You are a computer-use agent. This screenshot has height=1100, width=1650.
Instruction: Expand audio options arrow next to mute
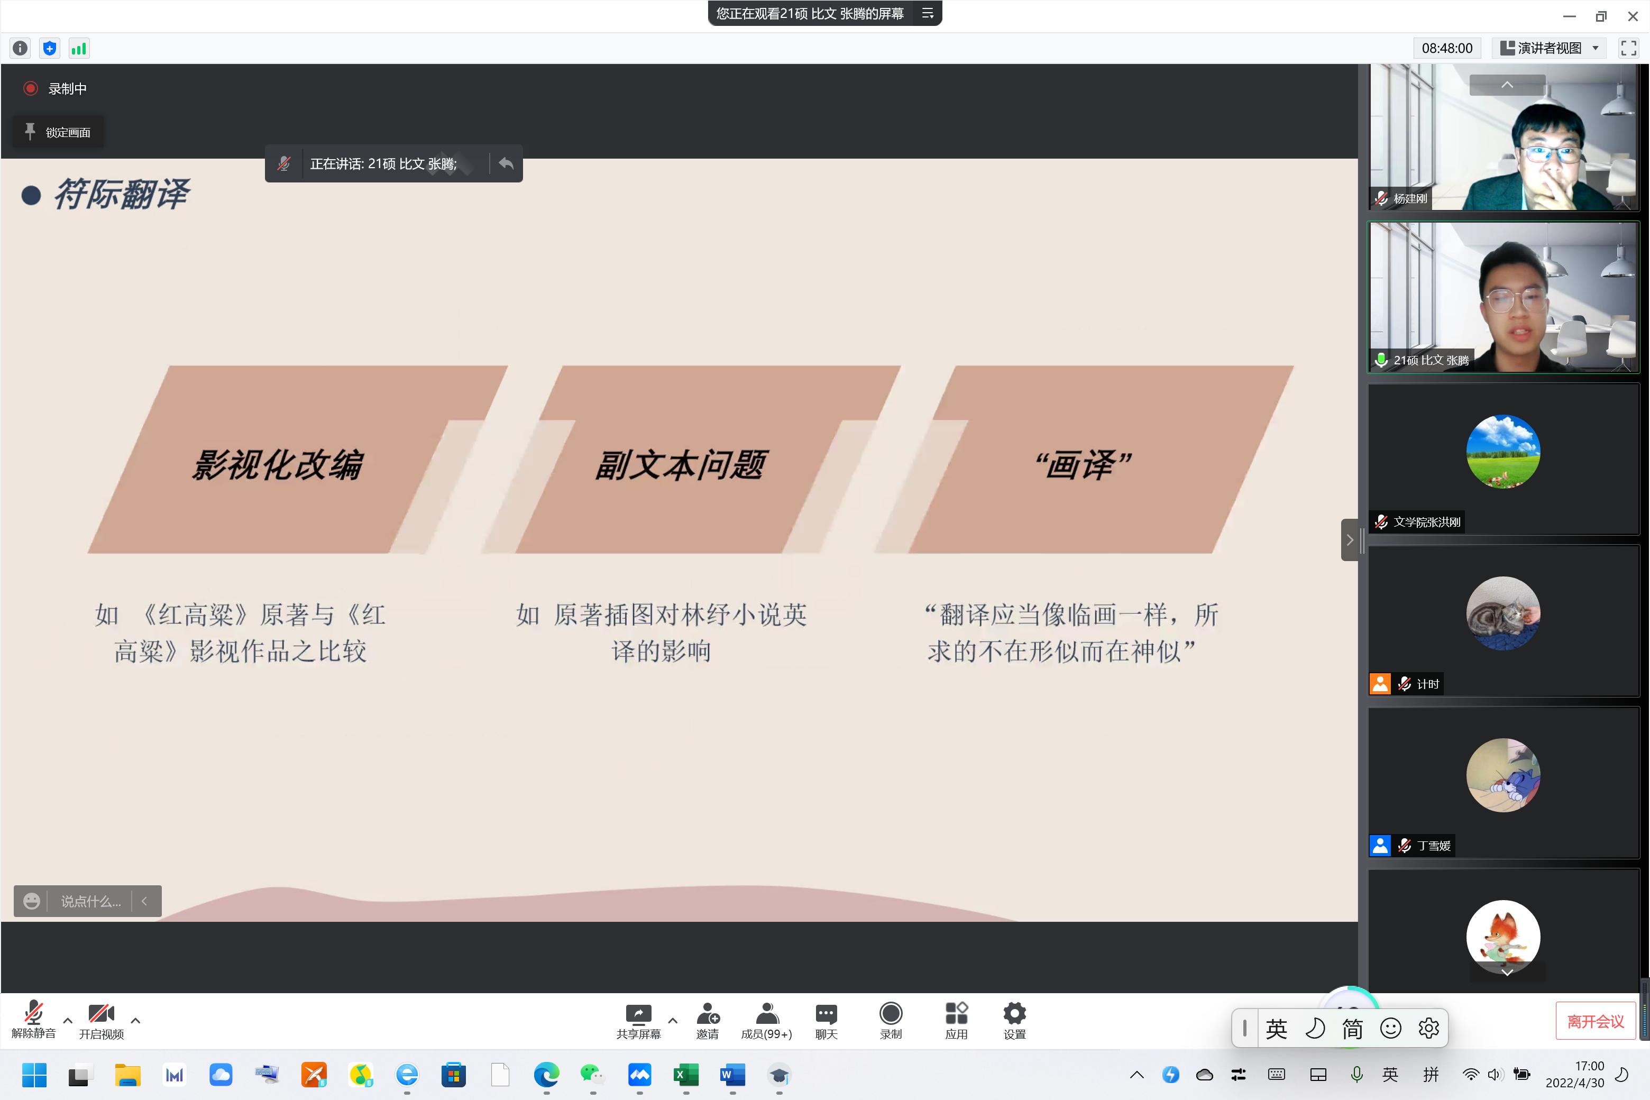tap(68, 1020)
